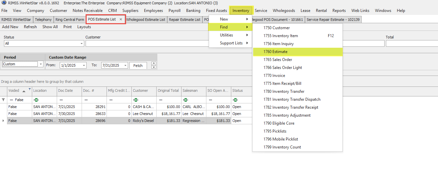
Task: Open the Status filter dropdown set to All
Action: 82,43
